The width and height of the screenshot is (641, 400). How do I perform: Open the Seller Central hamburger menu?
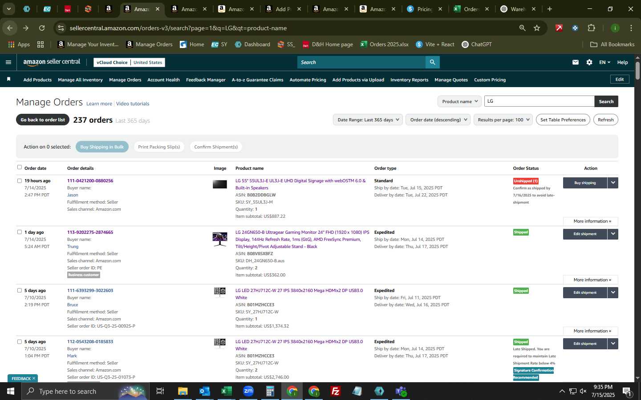pyautogui.click(x=8, y=62)
